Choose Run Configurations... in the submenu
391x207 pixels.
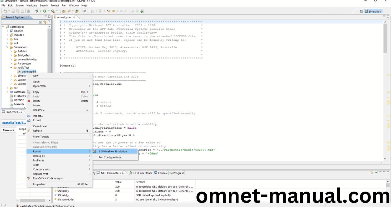click(x=115, y=157)
